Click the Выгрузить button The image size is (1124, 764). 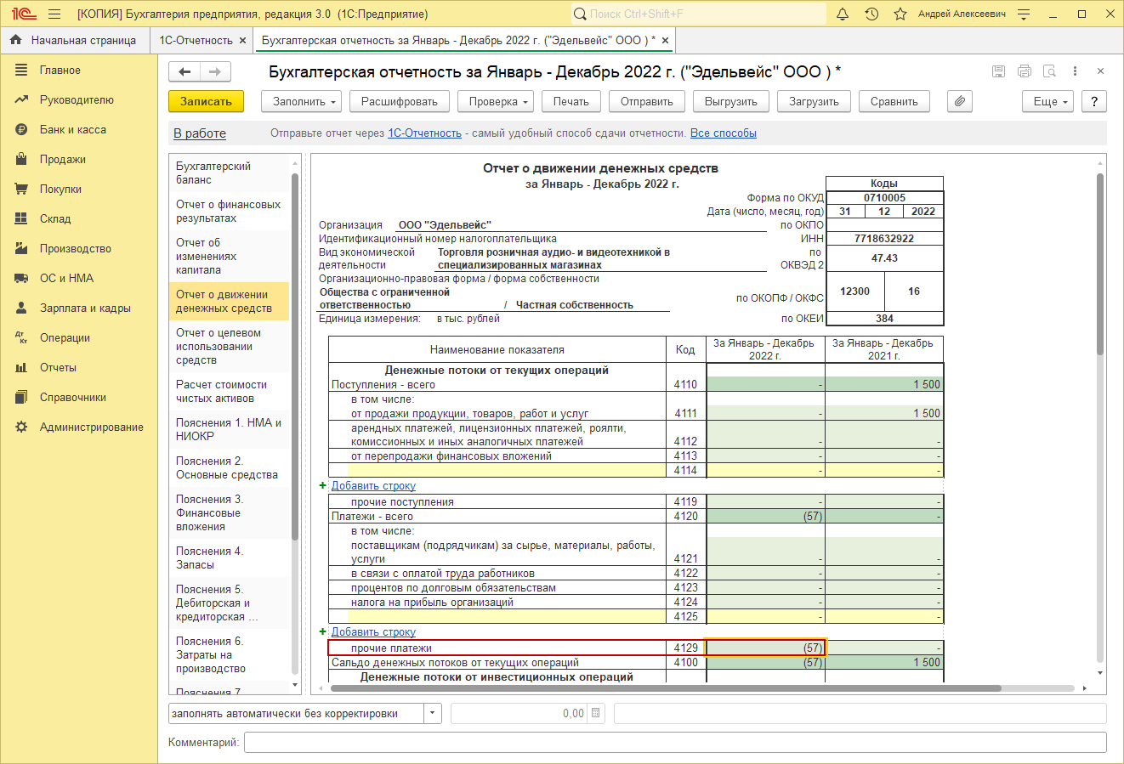coord(730,101)
